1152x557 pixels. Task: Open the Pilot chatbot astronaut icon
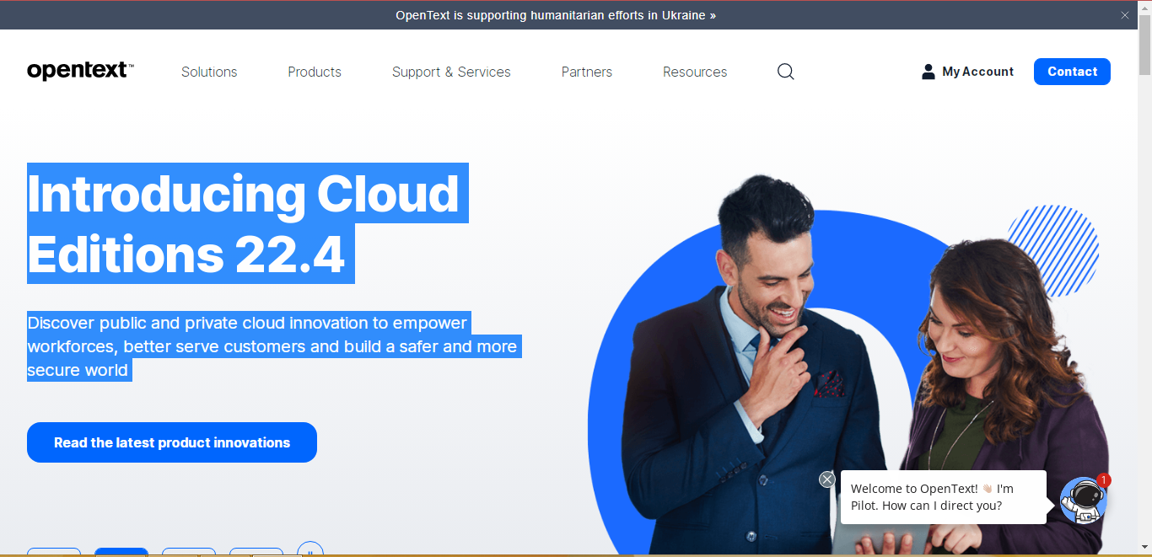coord(1082,499)
